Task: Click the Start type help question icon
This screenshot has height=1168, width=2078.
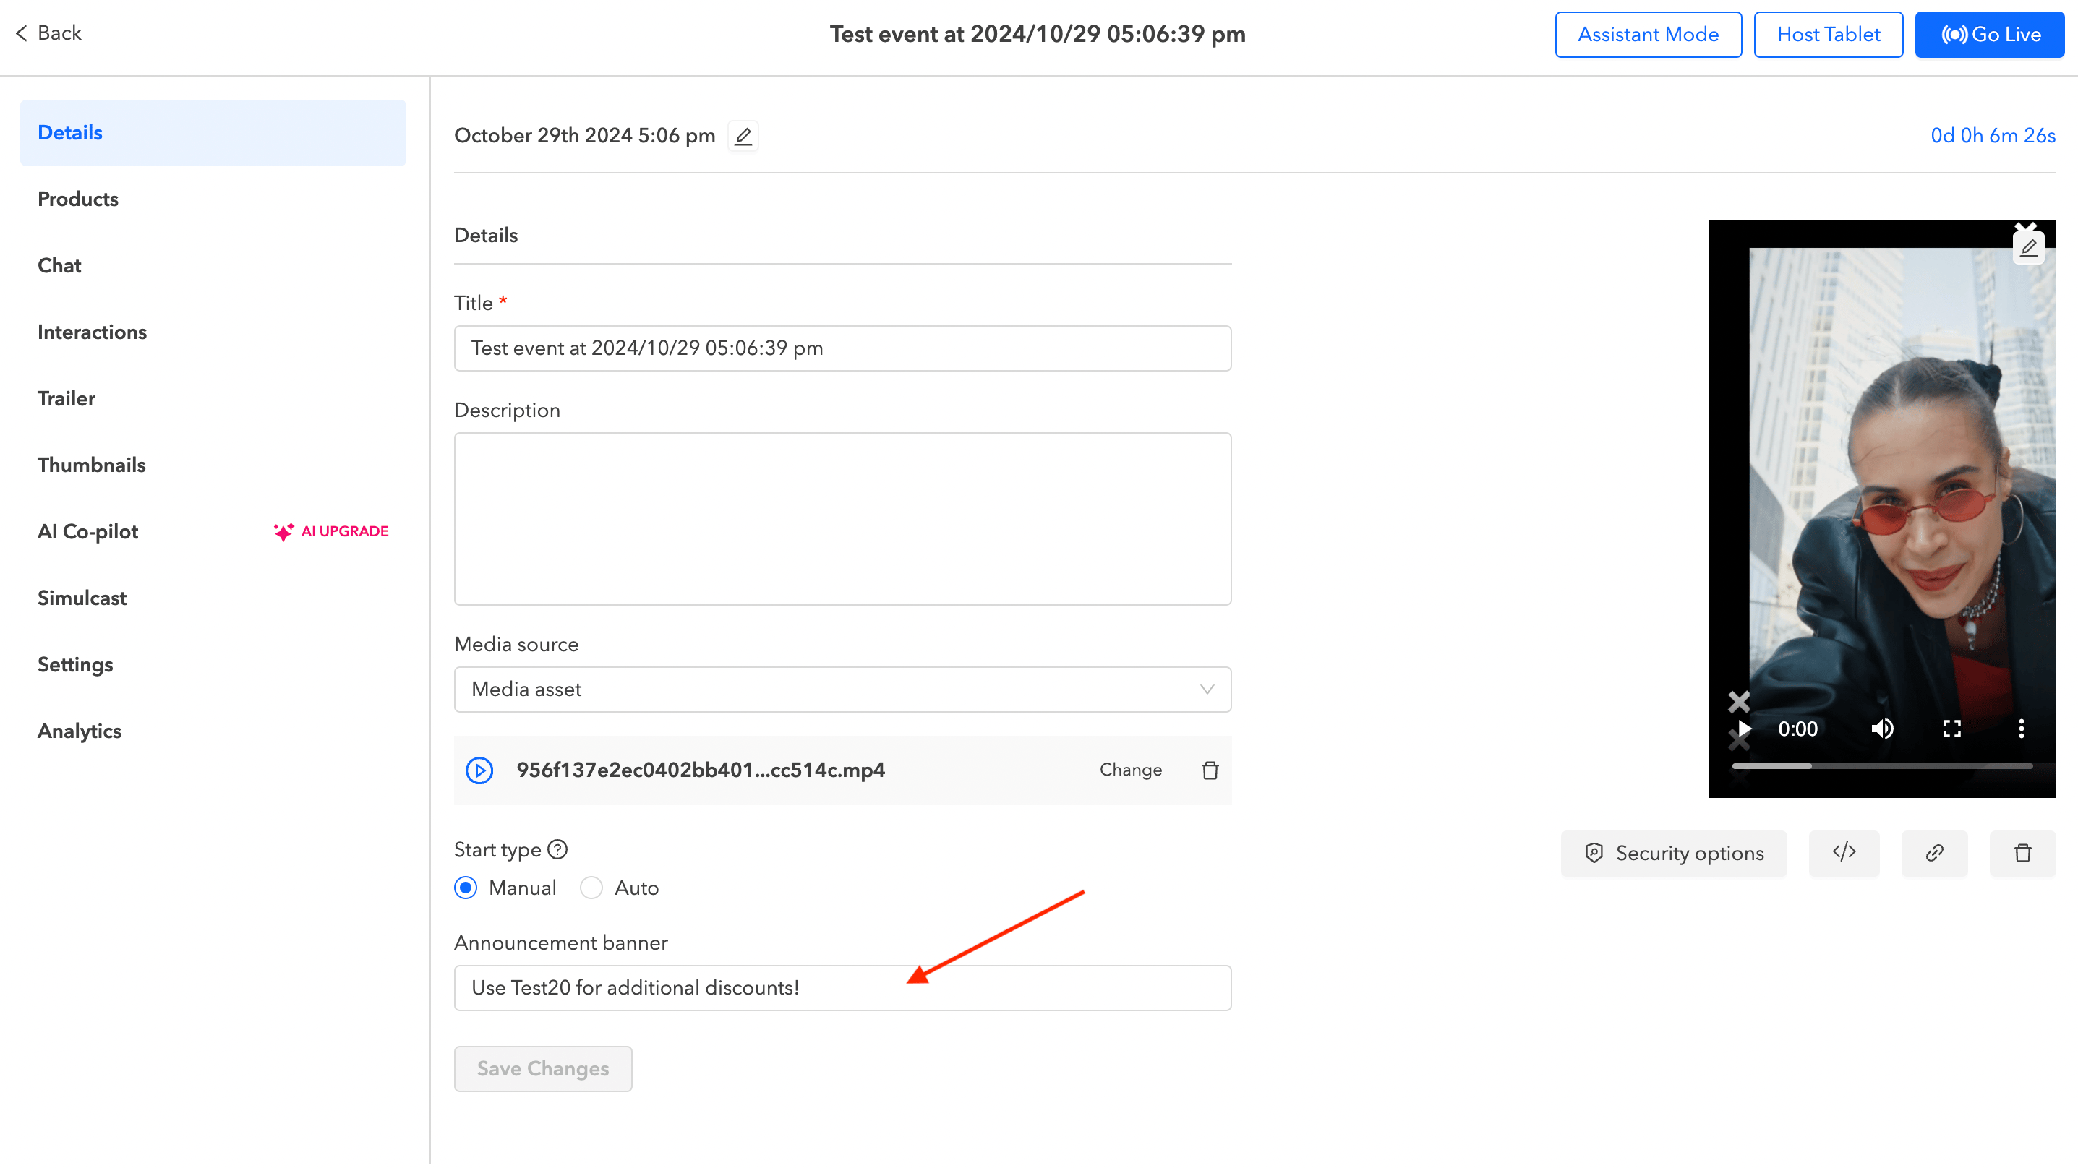Action: point(557,849)
